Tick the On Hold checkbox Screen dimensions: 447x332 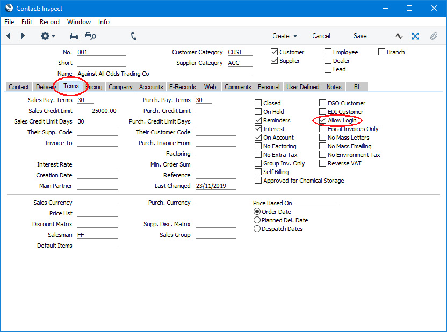(258, 111)
